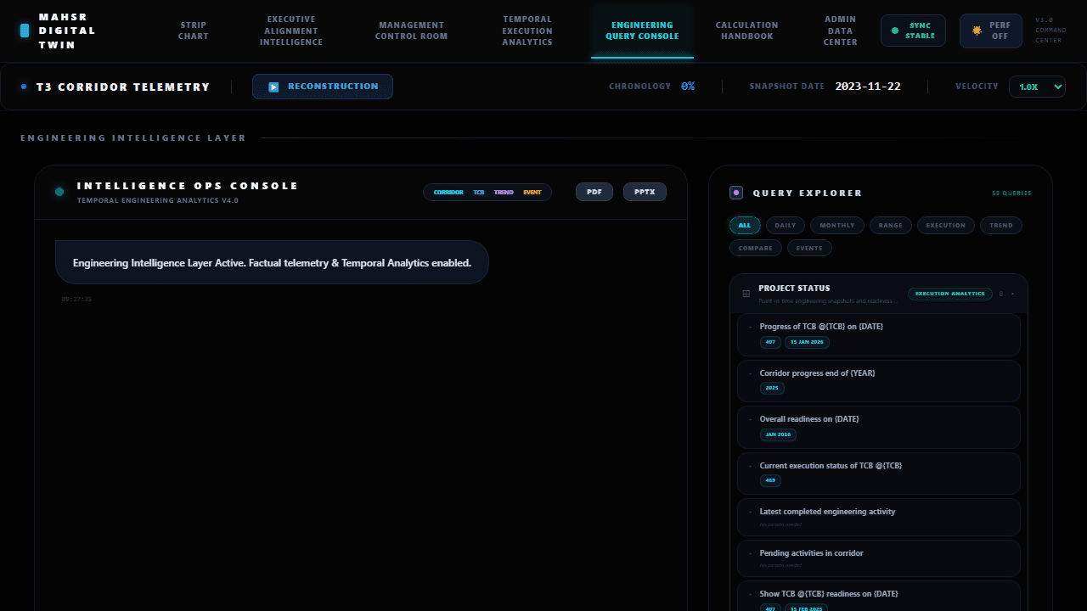
Task: Select the MONTHLY query filter
Action: tap(837, 225)
